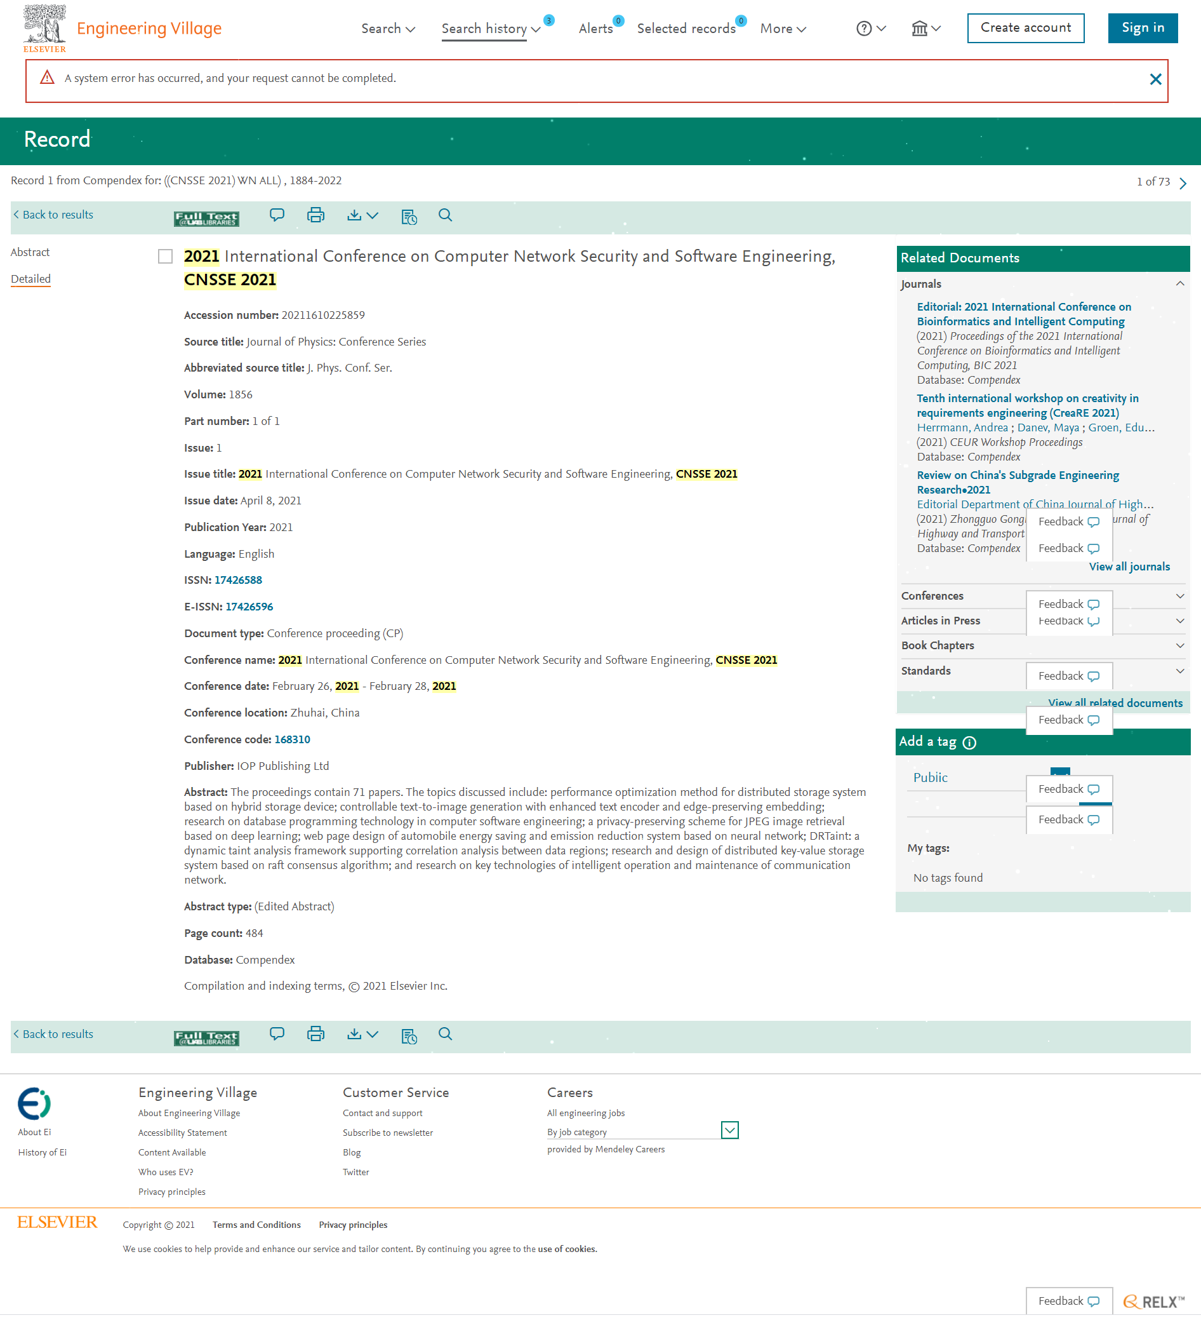Expand the Conferences section
The image size is (1201, 1320).
pyautogui.click(x=1180, y=596)
